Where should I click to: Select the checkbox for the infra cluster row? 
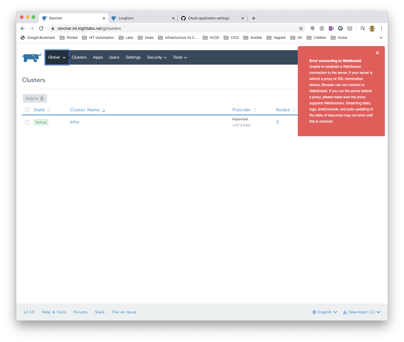pyautogui.click(x=27, y=122)
